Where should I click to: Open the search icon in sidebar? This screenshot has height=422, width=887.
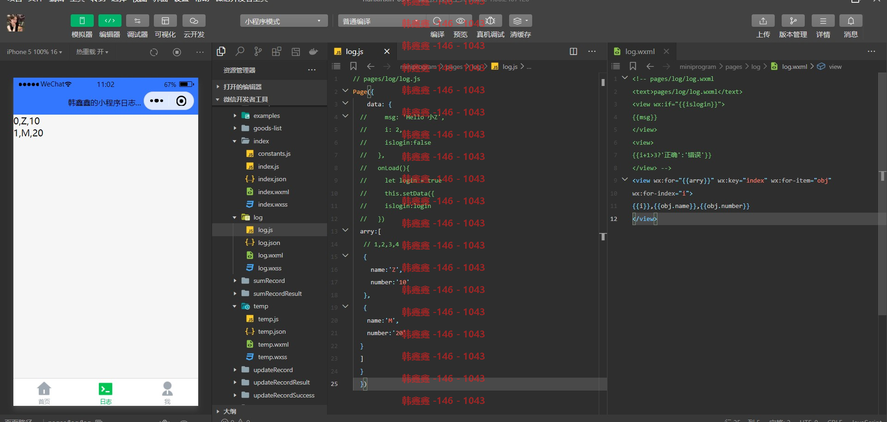coord(240,52)
